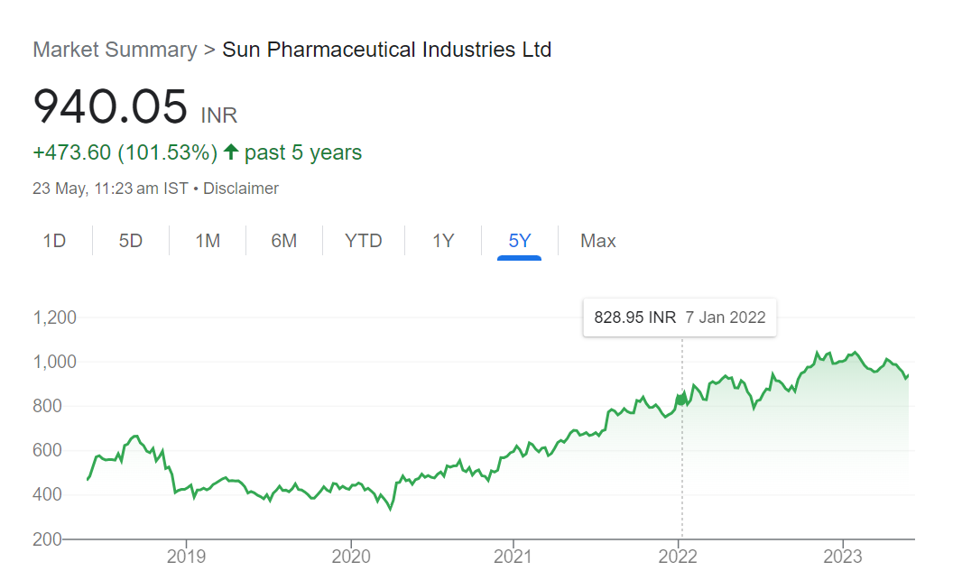Switch chart to YTD range
Image resolution: width=962 pixels, height=580 pixels.
(364, 241)
